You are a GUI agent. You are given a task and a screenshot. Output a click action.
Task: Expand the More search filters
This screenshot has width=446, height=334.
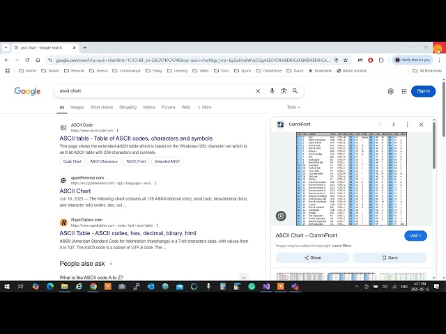[205, 107]
